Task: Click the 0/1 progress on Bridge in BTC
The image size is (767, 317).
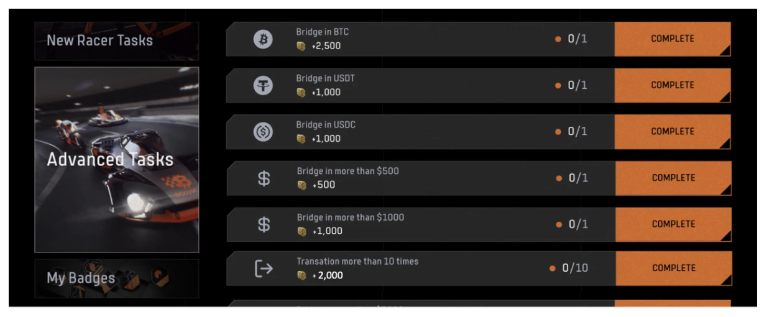Action: (x=572, y=39)
